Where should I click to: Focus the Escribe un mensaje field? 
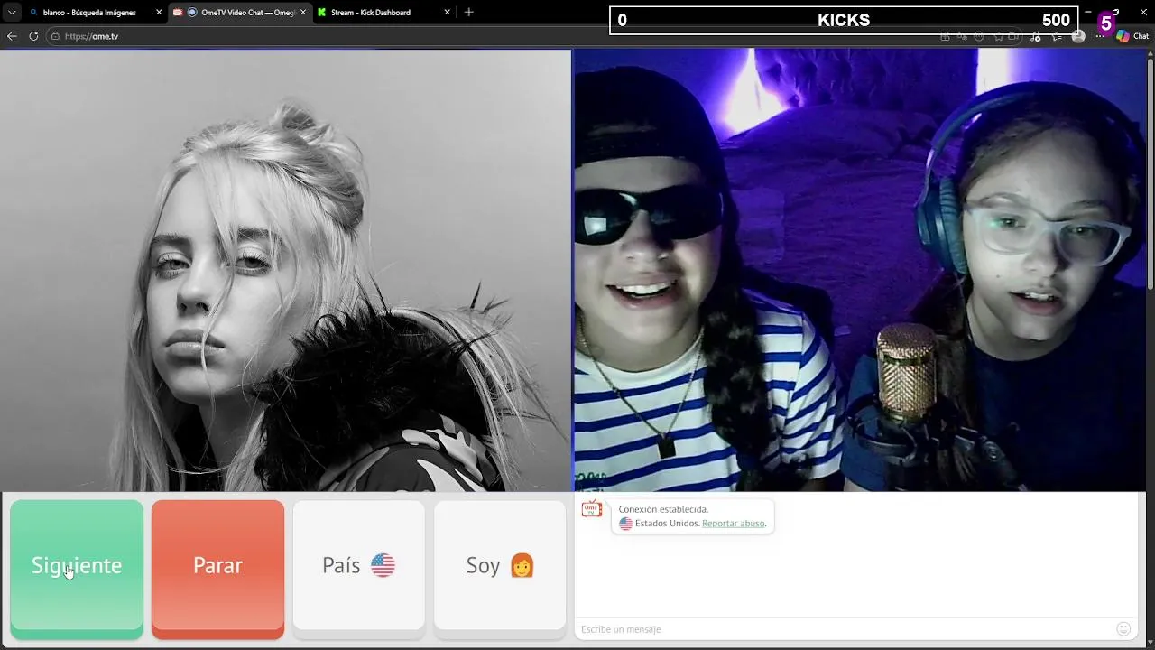coord(844,629)
